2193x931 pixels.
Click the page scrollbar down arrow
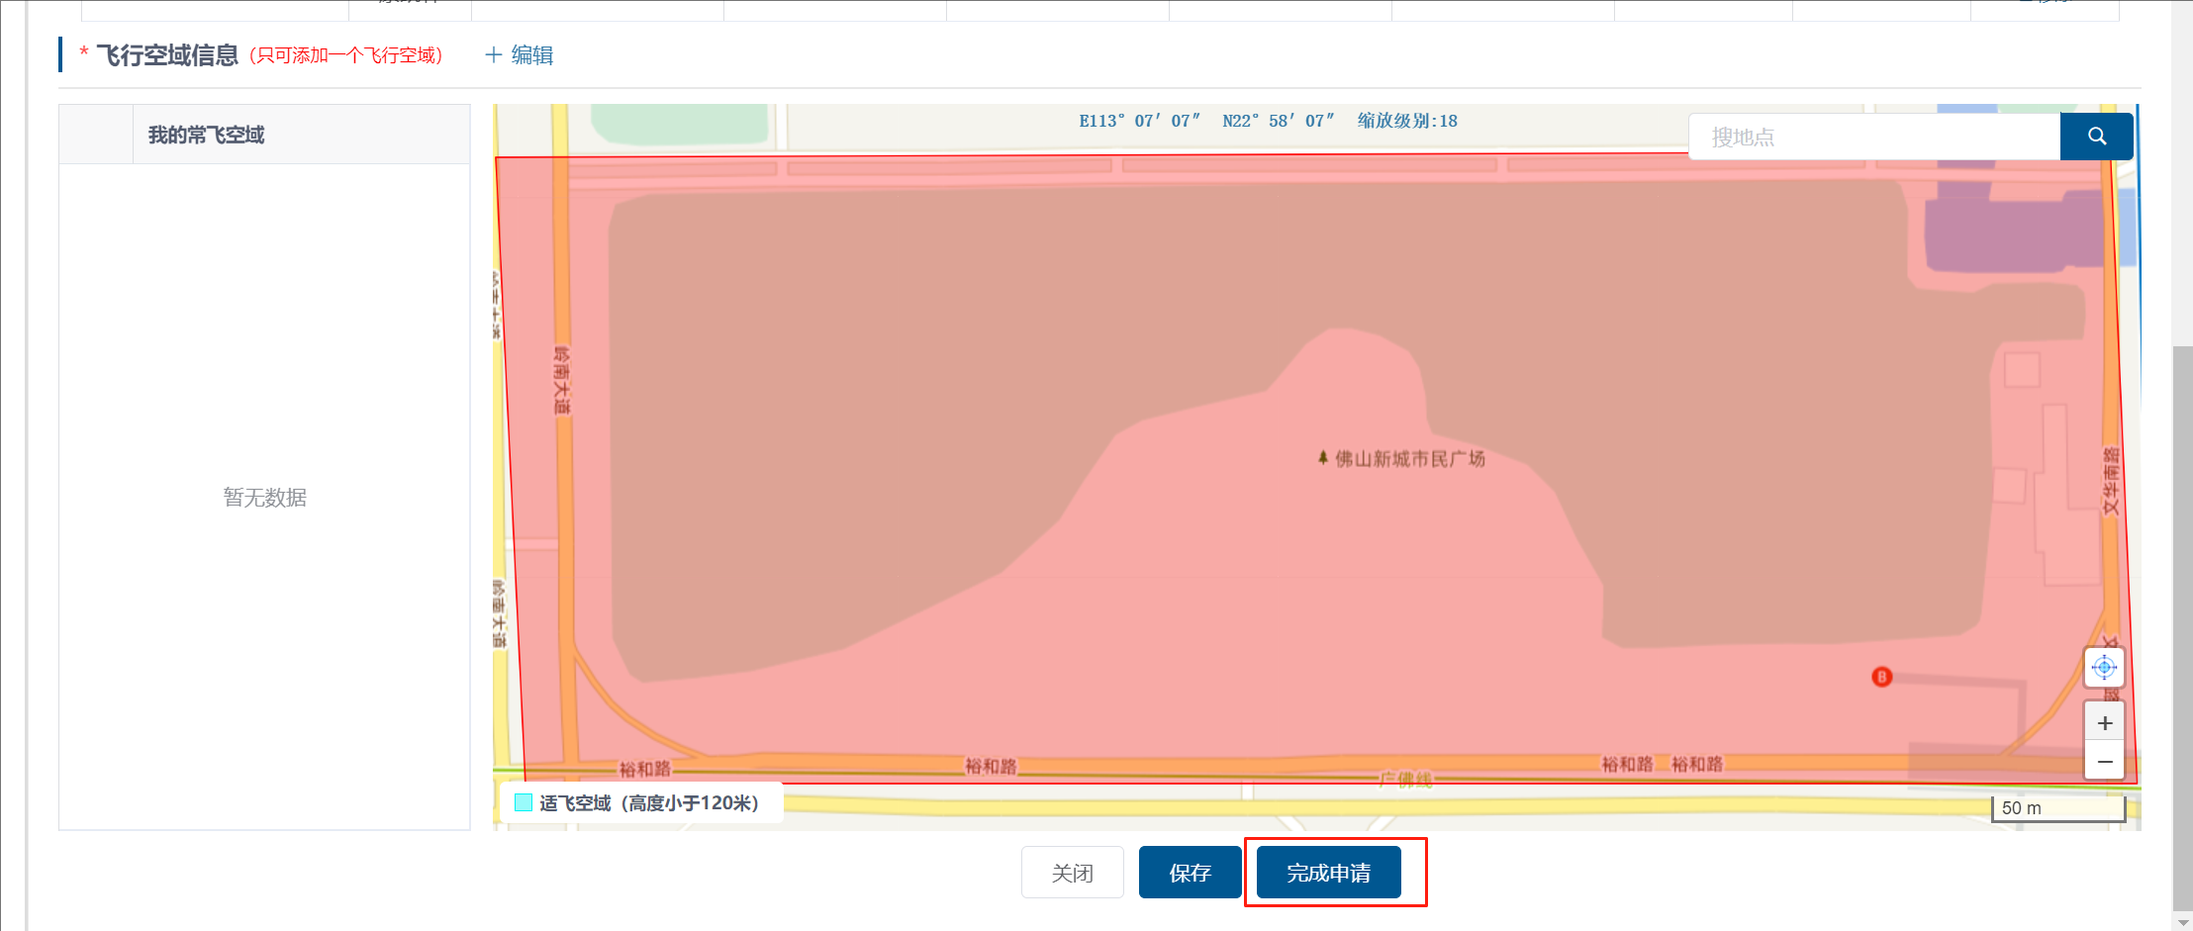tap(2183, 922)
